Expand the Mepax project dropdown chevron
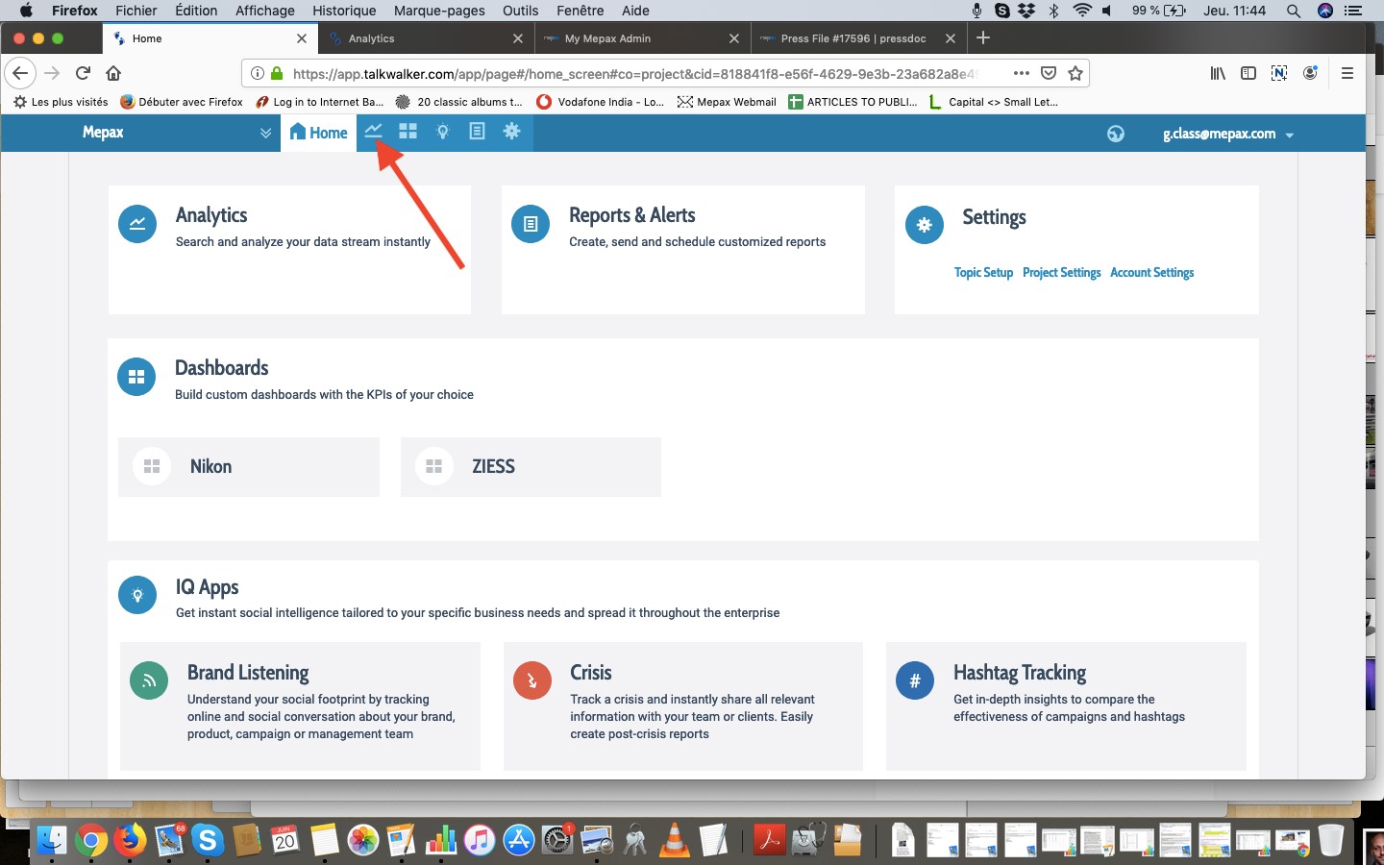 266,134
